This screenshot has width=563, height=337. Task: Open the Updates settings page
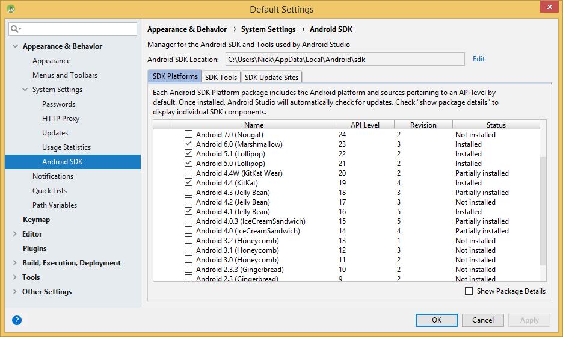55,133
